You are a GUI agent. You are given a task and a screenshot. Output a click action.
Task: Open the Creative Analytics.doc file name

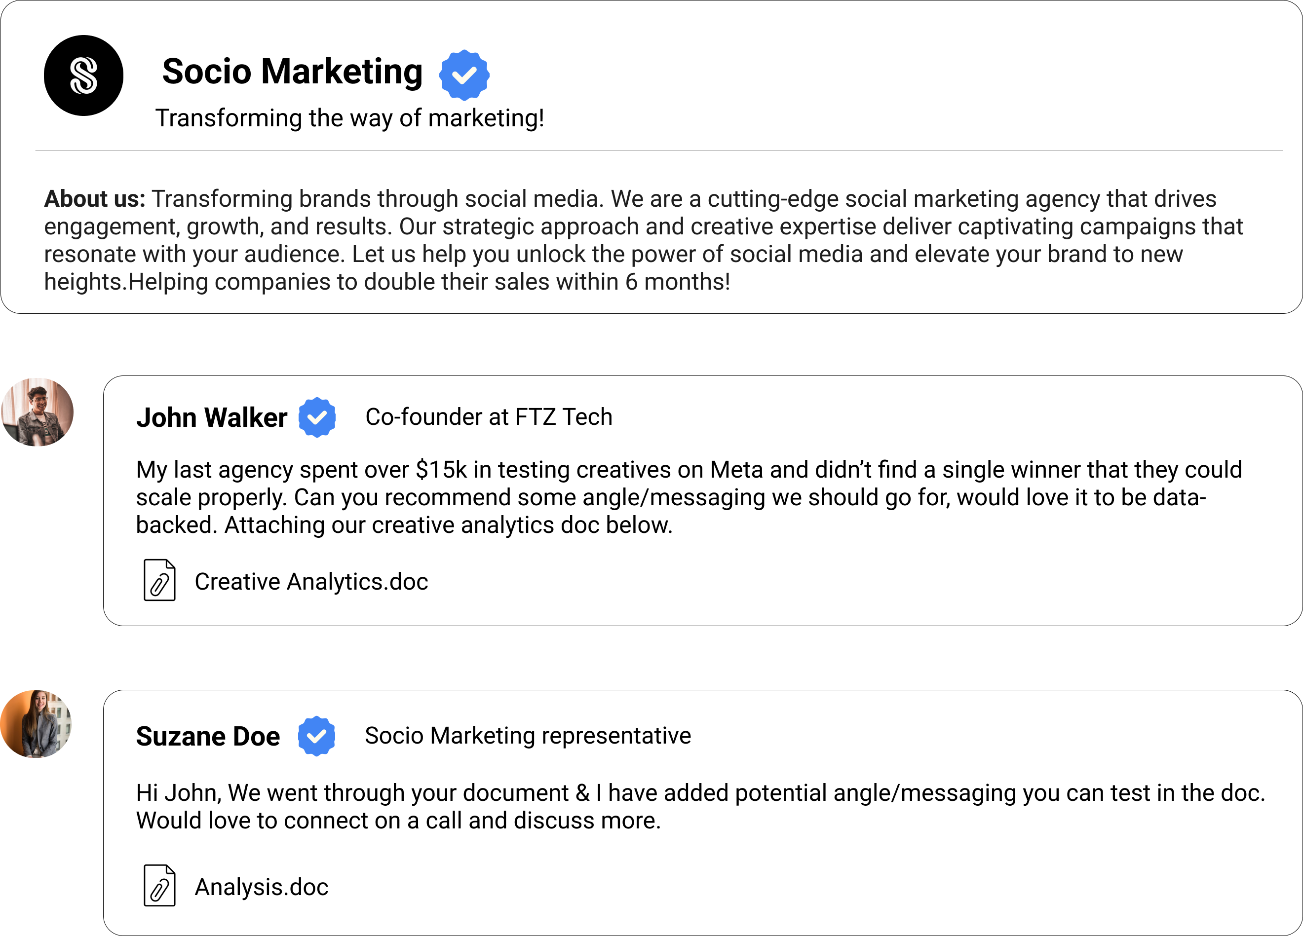[x=311, y=582]
